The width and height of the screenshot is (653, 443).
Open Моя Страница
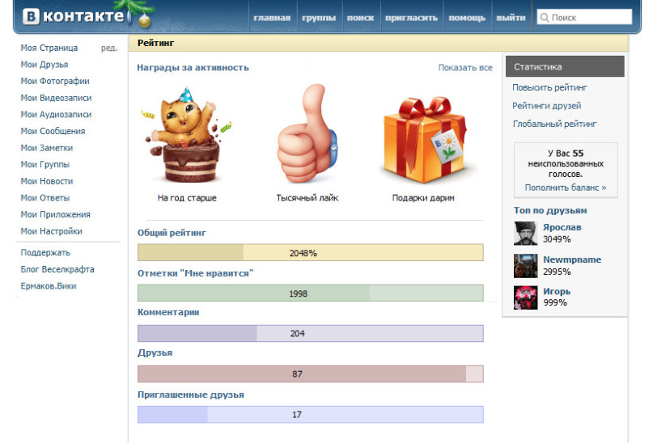point(49,48)
